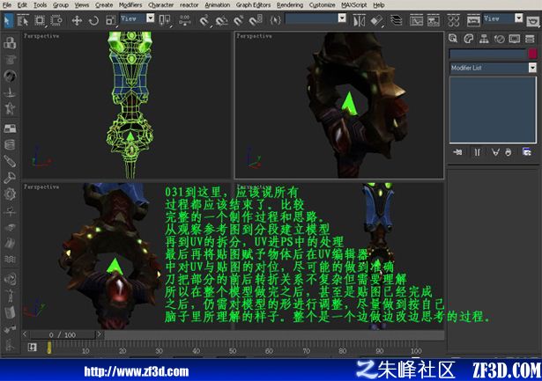Create reactor Rag Doll constraint
This screenshot has width=542, height=381.
10,296
